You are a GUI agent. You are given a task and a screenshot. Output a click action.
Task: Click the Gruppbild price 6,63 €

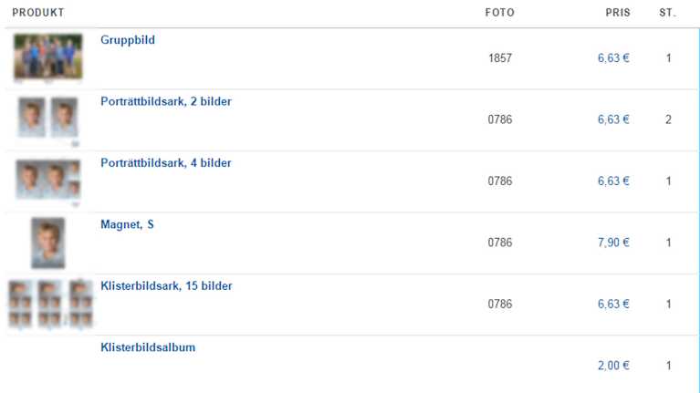pos(613,58)
